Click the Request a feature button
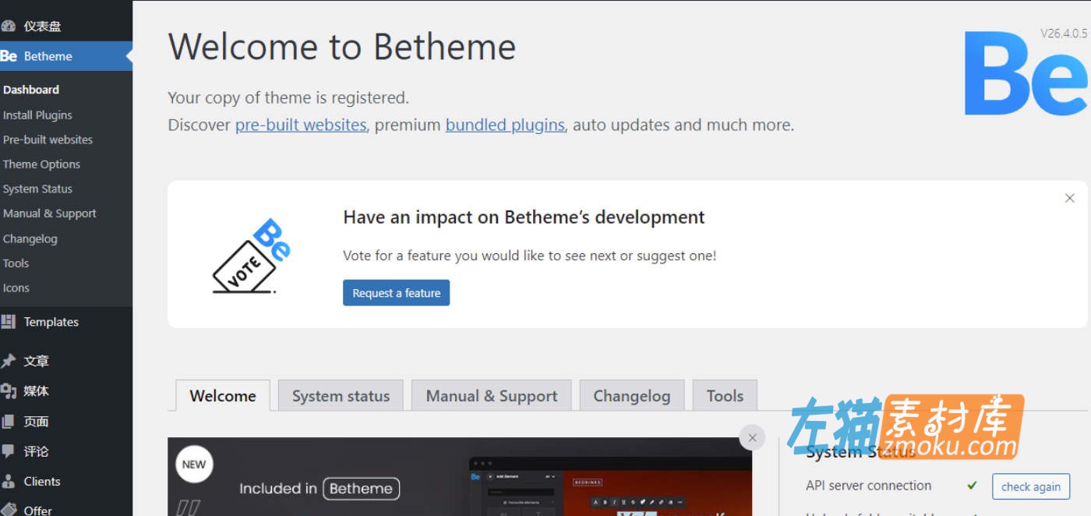The width and height of the screenshot is (1091, 516). click(x=396, y=292)
